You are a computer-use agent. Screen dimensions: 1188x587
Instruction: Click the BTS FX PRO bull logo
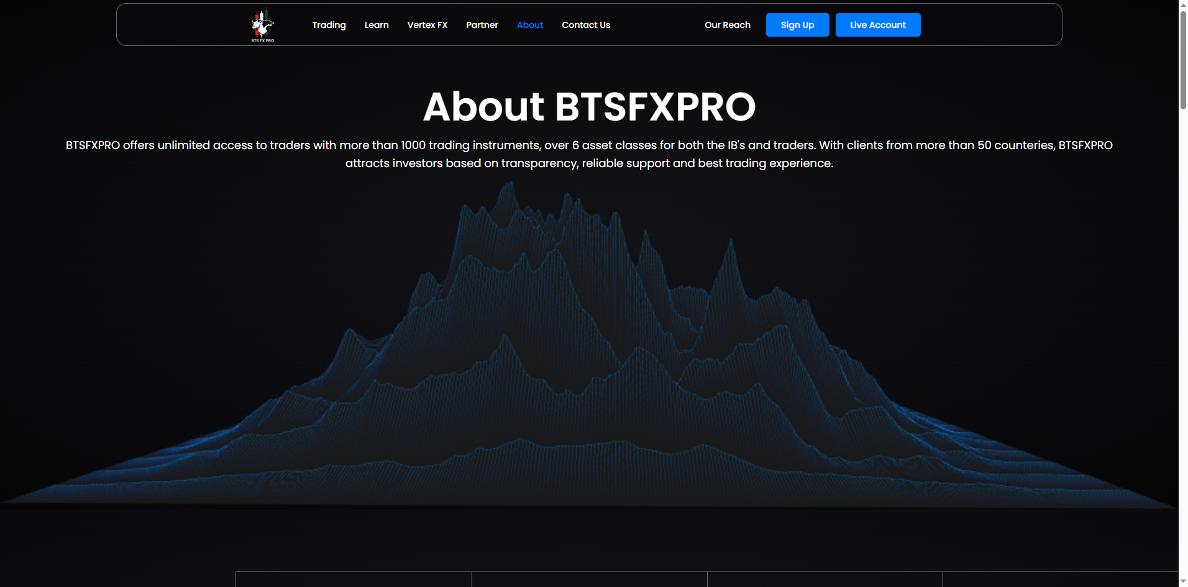262,25
